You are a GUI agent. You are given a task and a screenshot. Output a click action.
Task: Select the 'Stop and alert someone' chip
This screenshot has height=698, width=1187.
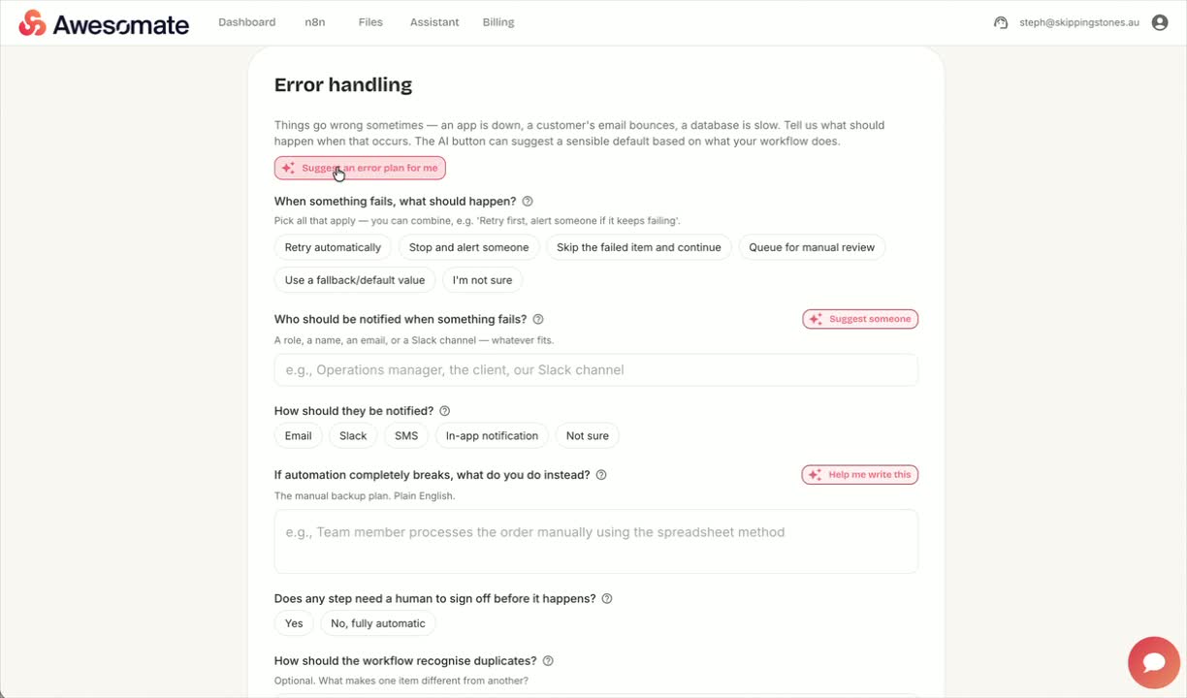468,247
